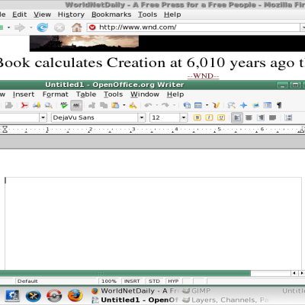The image size is (305, 305).
Task: Open Firefox's Edit menu
Action: coord(19,14)
